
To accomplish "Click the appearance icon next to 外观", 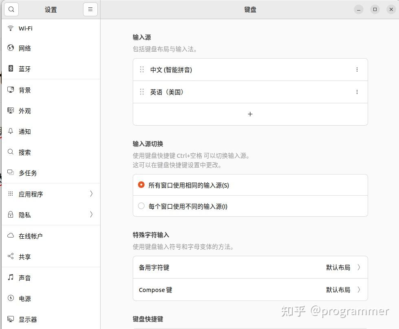I will pyautogui.click(x=11, y=110).
